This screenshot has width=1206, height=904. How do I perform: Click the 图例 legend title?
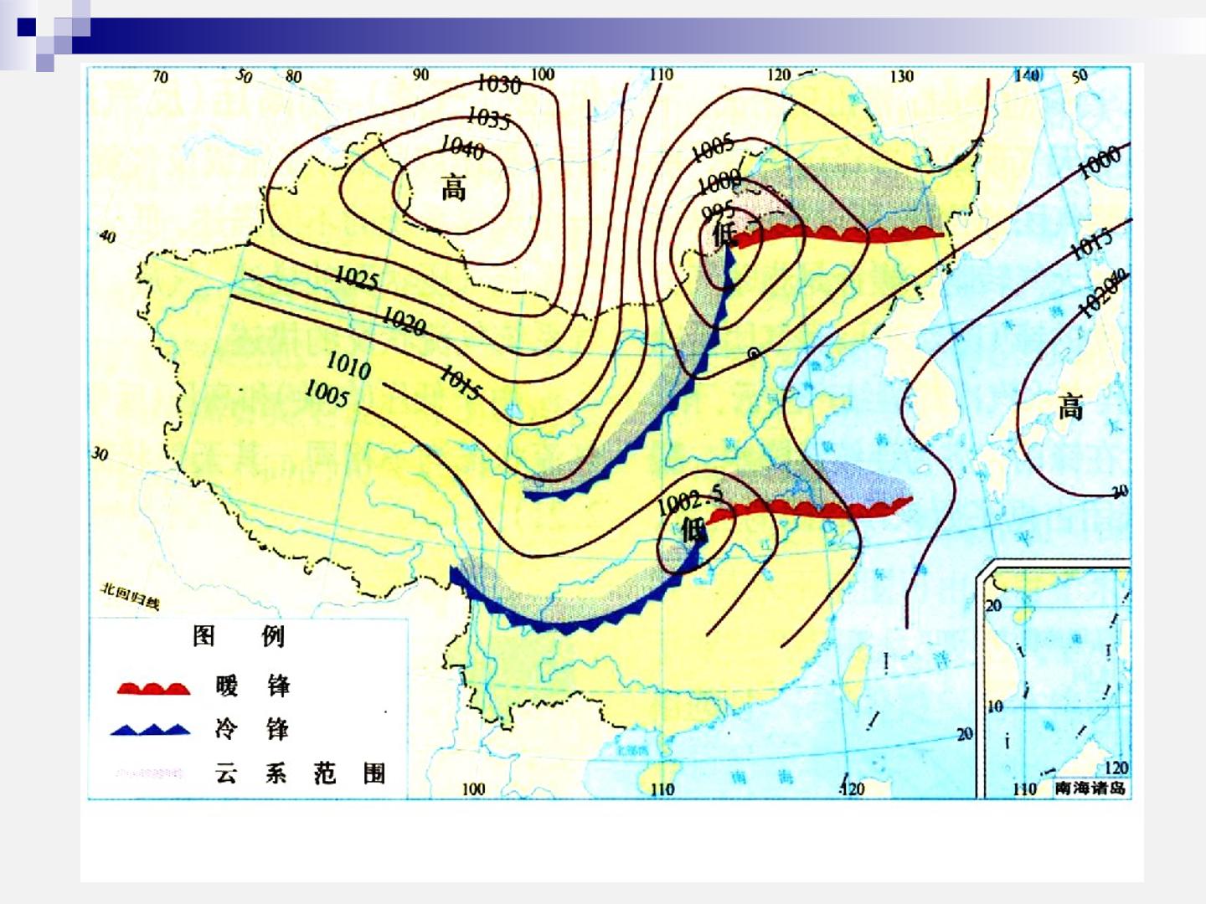[239, 636]
